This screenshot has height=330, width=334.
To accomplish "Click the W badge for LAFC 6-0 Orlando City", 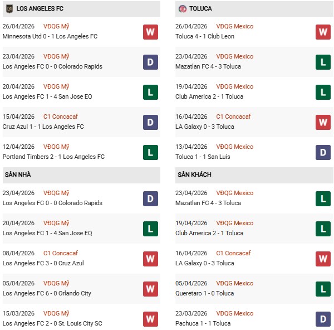I will tap(150, 289).
